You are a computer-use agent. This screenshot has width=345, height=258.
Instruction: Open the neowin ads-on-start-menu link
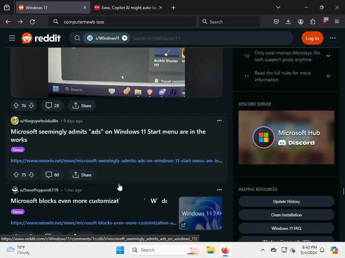pos(117,161)
